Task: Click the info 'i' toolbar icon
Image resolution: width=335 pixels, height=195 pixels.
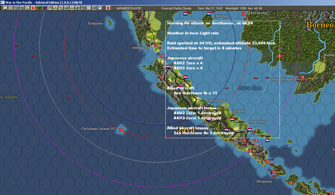Action: point(27,8)
